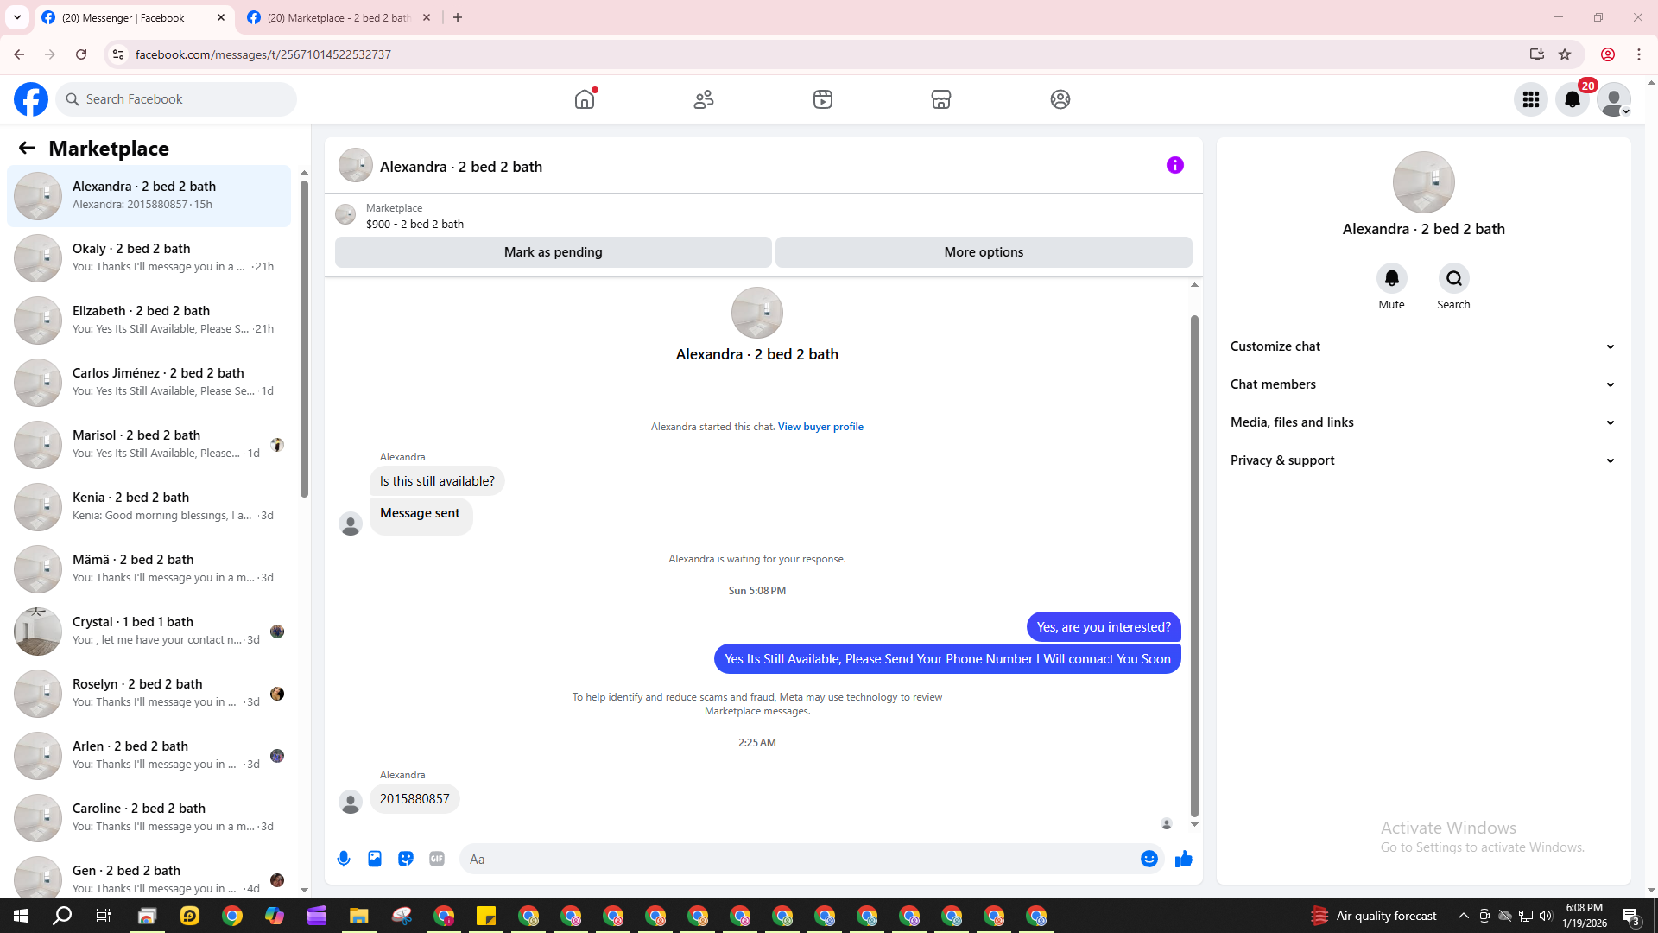Click the voice clip microphone icon
This screenshot has height=933, width=1658.
tap(344, 859)
